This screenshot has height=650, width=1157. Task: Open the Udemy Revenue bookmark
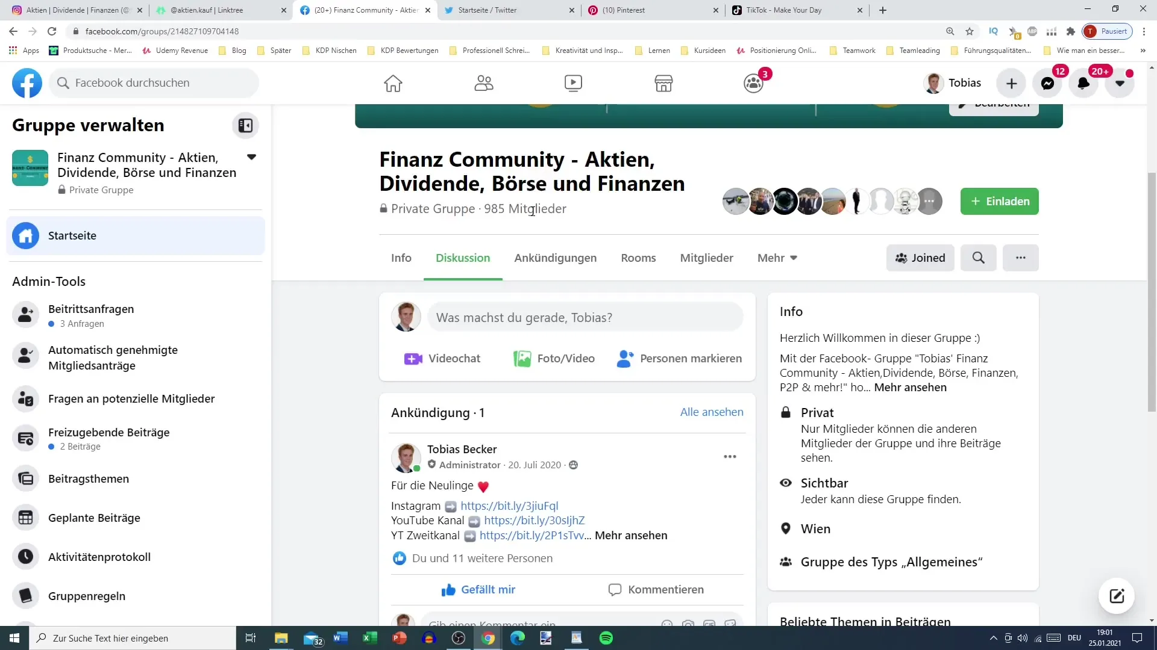point(175,51)
